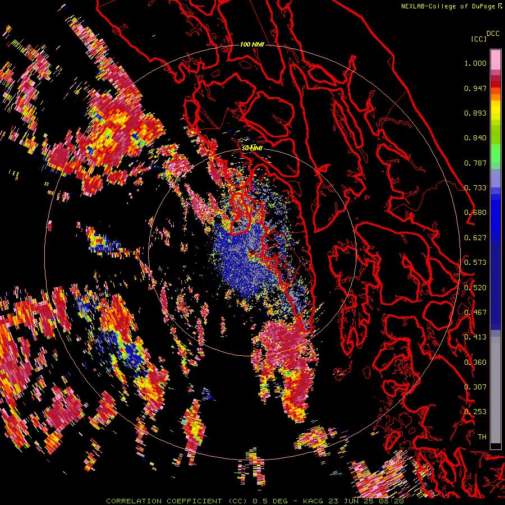Click the 0.787 scale value
Viewport: 505px width, 505px height.
[x=475, y=163]
